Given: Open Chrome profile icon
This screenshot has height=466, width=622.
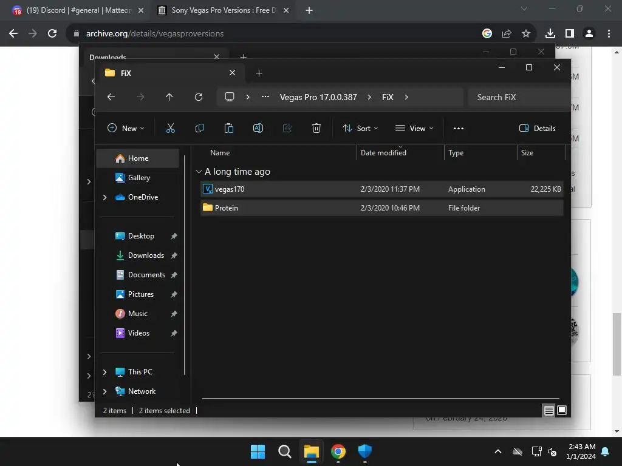Looking at the screenshot, I should point(589,34).
